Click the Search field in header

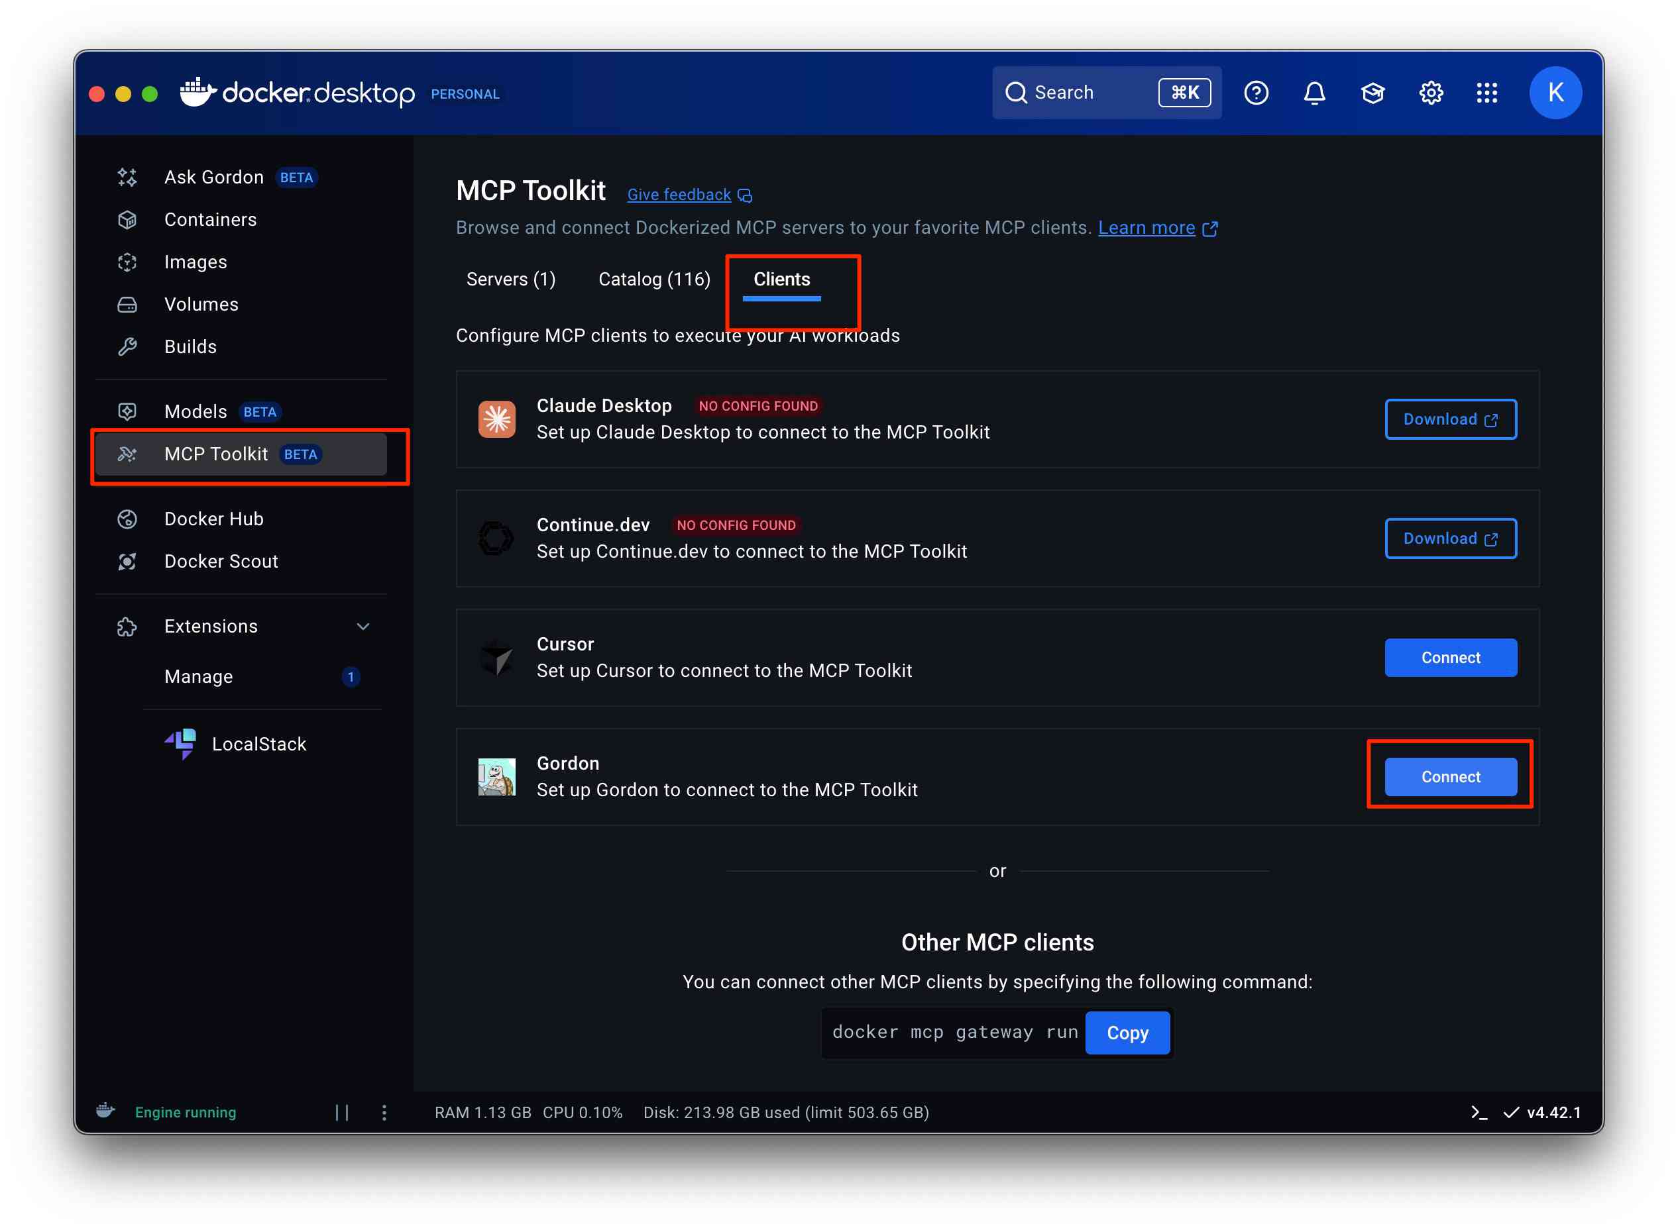1082,93
